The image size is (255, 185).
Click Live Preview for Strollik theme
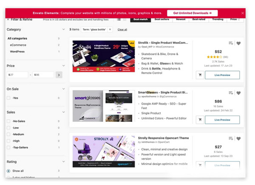click(x=222, y=75)
